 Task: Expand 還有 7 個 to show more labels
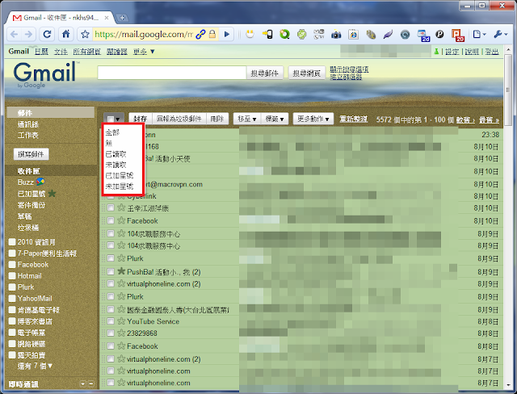click(35, 366)
